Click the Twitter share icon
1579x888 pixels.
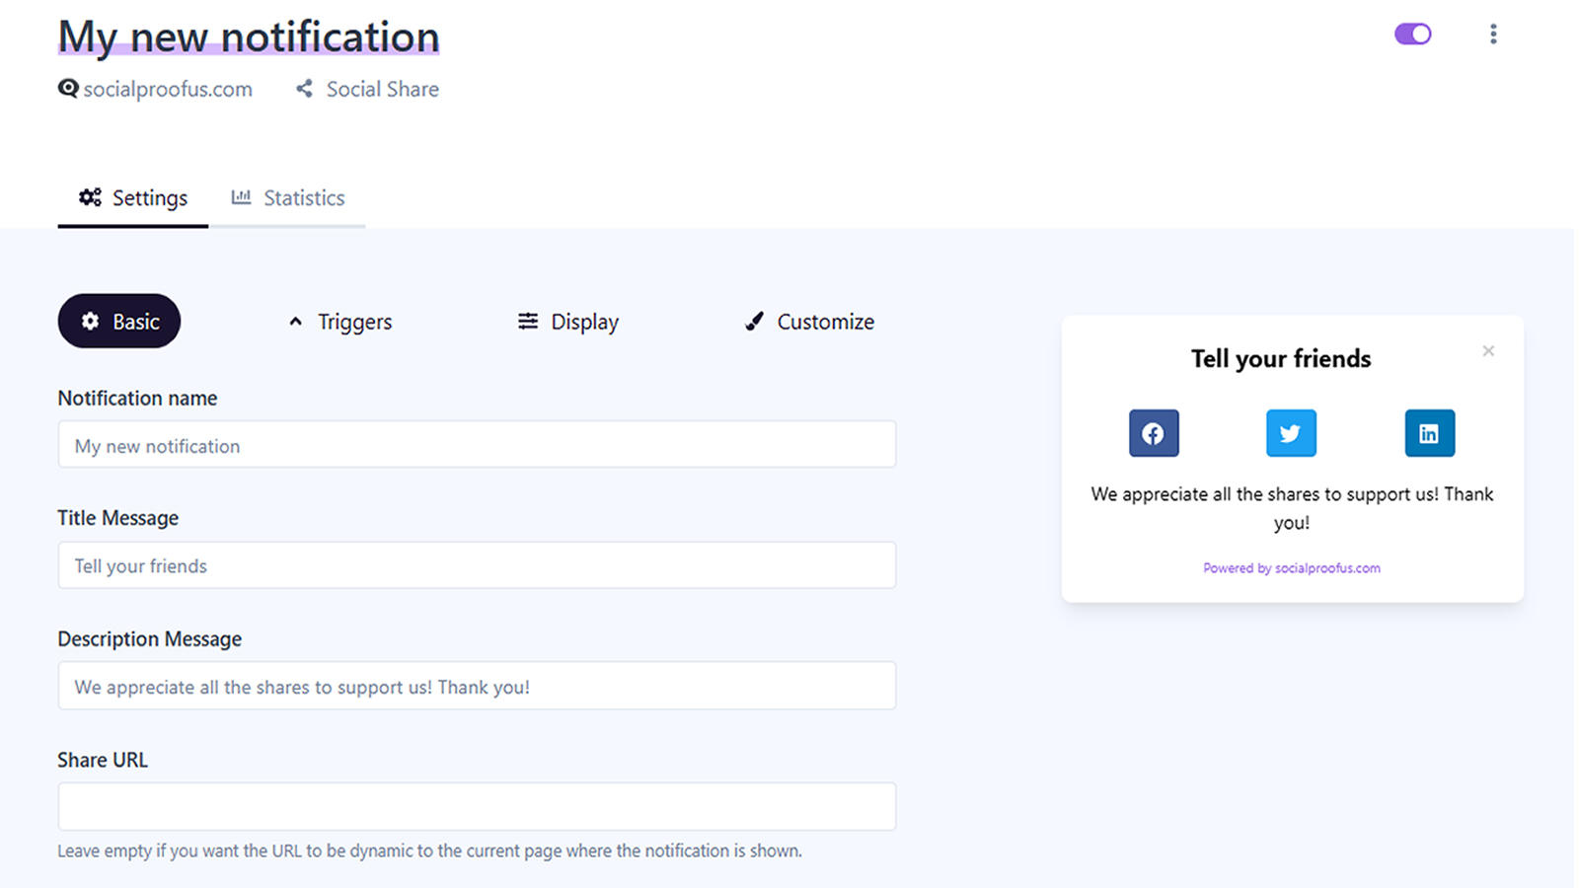point(1291,433)
